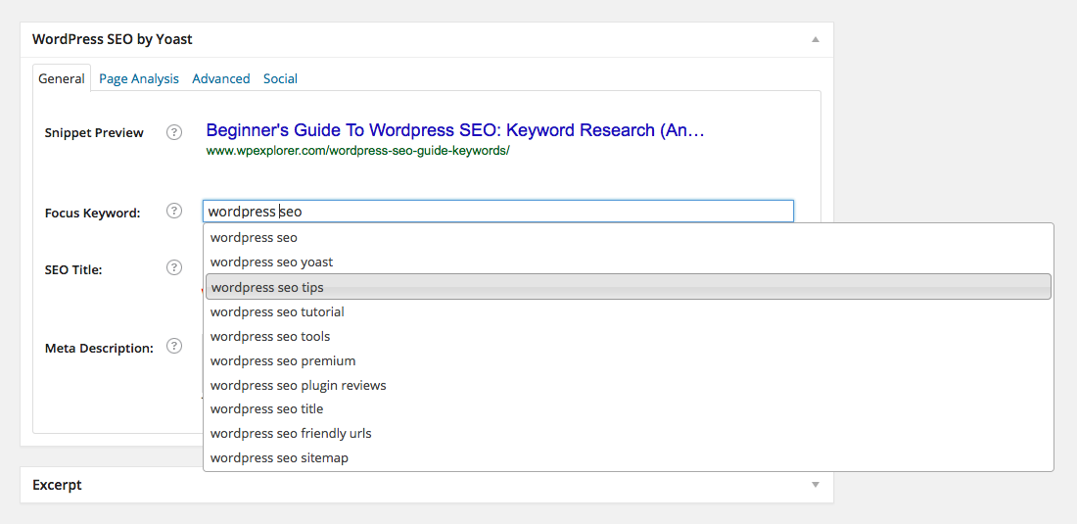Choose "wordpress seo friendly urls" suggestion

(629, 433)
